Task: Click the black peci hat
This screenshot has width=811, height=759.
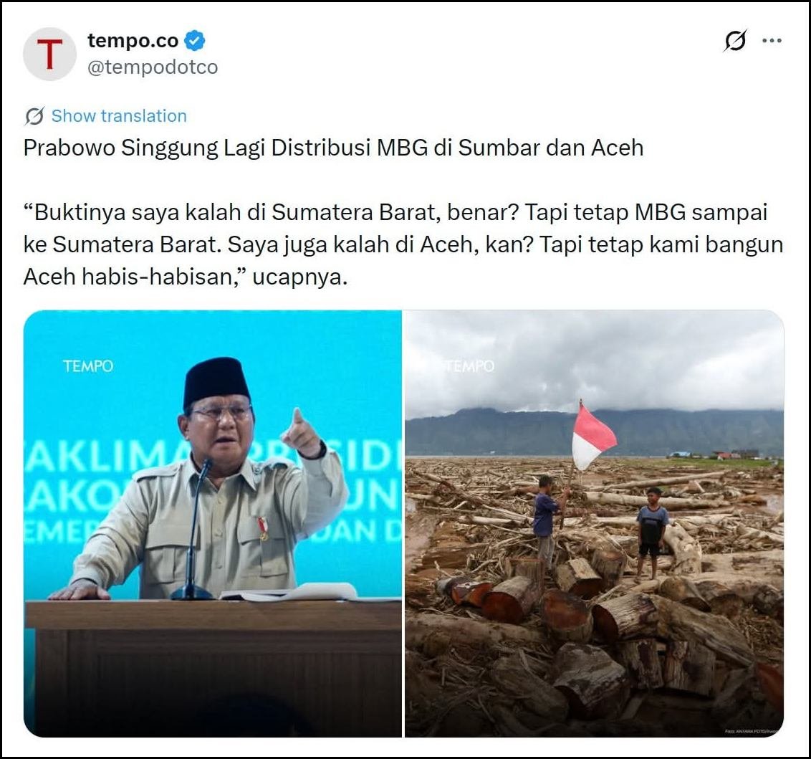Action: coord(216,381)
